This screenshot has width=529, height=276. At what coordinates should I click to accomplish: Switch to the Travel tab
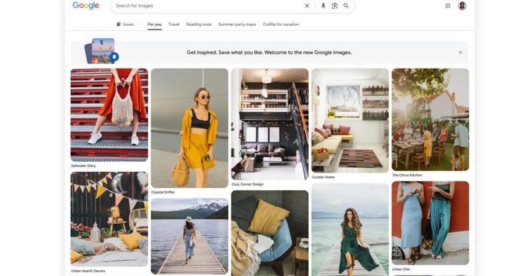174,24
